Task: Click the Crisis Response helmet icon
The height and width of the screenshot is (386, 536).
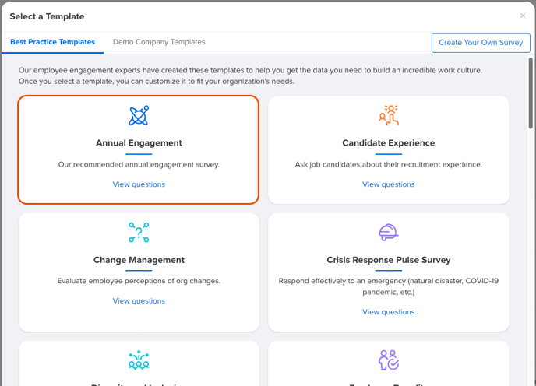Action: click(x=389, y=232)
